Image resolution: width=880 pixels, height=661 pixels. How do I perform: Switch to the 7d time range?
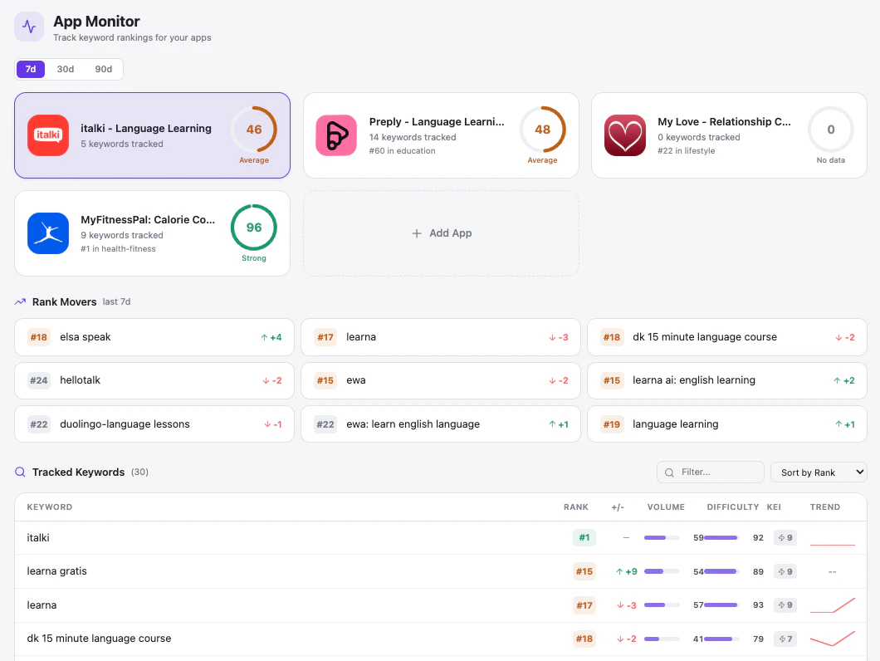click(x=31, y=69)
